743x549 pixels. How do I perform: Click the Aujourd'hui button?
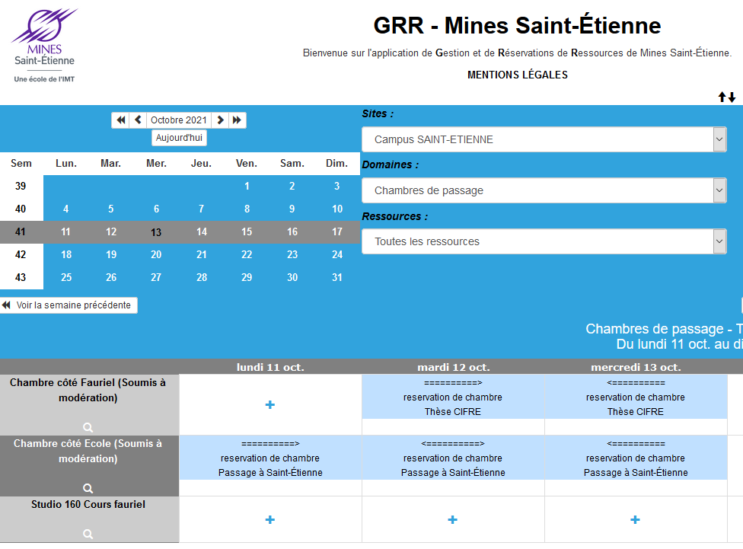[179, 138]
